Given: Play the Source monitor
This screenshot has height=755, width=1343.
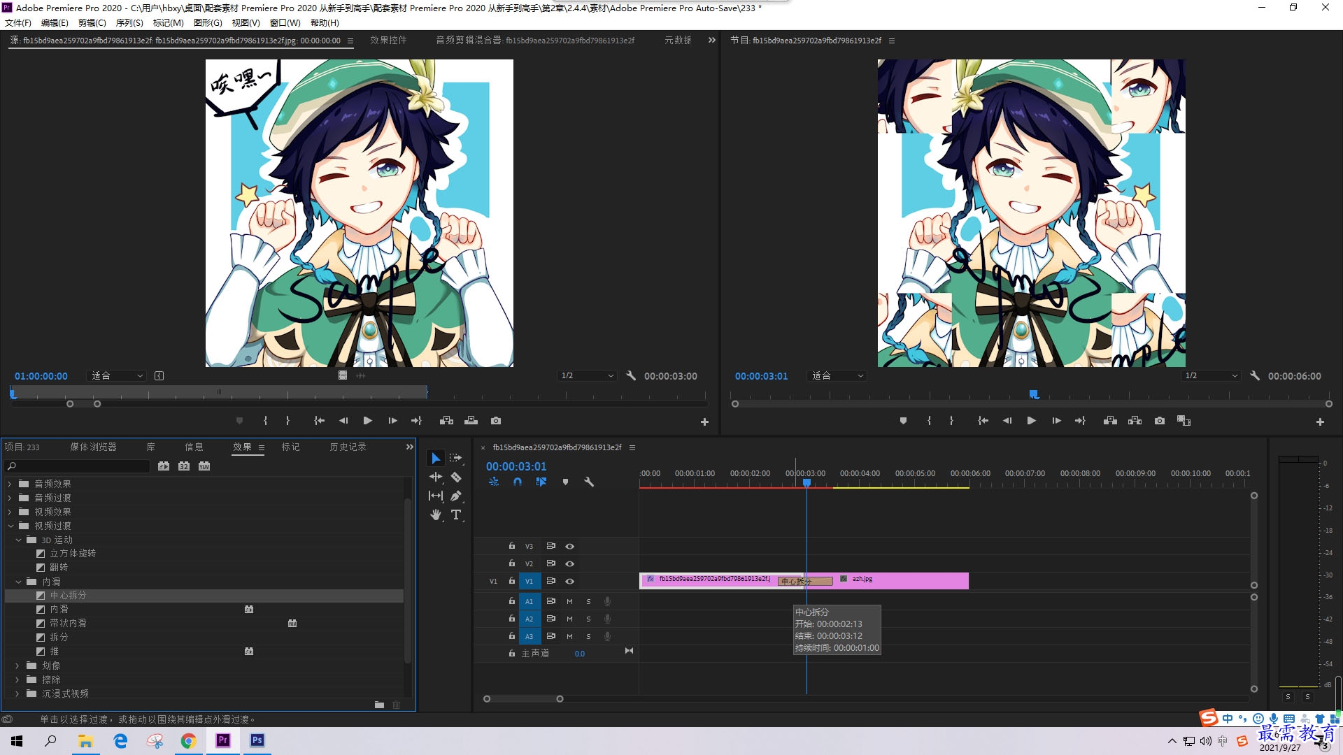Looking at the screenshot, I should [367, 421].
